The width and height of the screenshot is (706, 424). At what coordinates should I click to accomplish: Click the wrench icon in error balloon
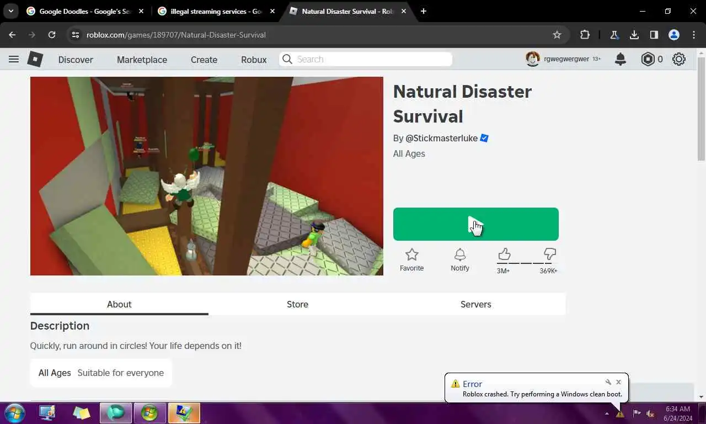[x=608, y=382]
